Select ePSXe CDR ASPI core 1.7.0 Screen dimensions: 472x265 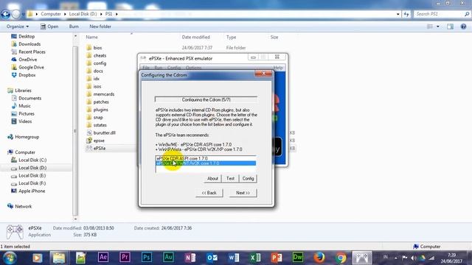206,158
